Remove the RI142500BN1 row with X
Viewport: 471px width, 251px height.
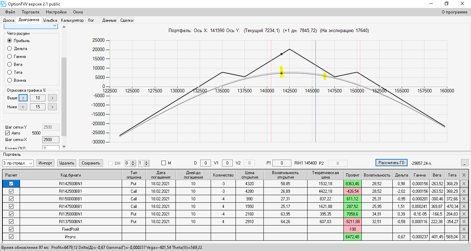(x=464, y=184)
